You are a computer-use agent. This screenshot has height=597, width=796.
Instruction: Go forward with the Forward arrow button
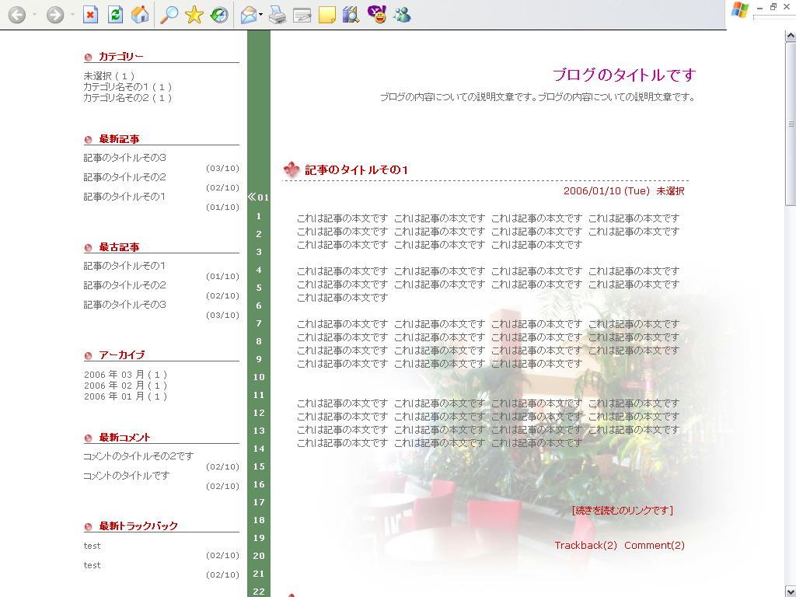[x=55, y=15]
